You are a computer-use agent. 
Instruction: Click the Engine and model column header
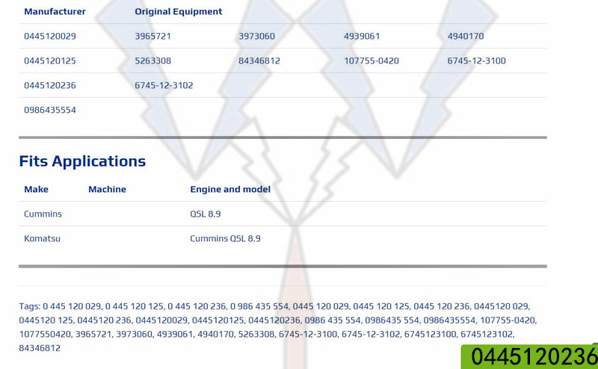[230, 190]
